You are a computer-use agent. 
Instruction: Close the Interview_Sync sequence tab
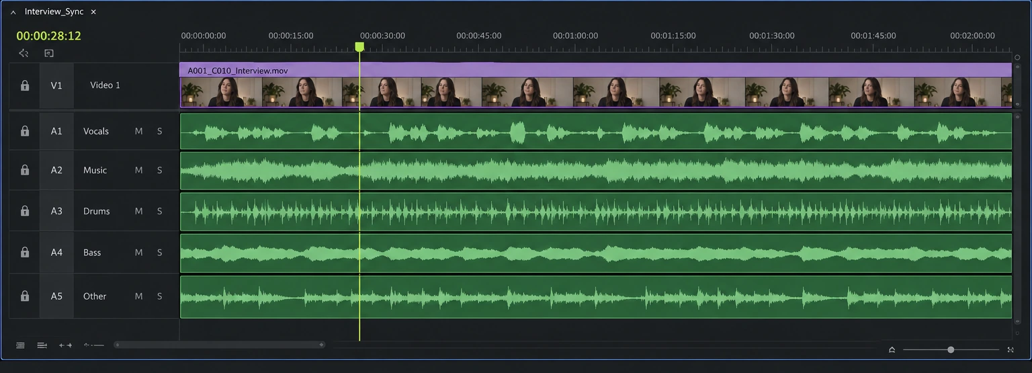click(93, 12)
